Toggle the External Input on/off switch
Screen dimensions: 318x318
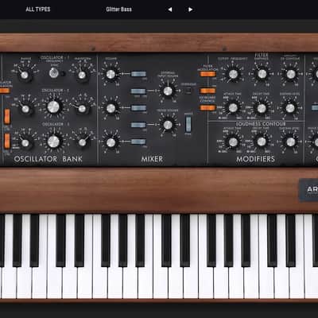coord(138,91)
